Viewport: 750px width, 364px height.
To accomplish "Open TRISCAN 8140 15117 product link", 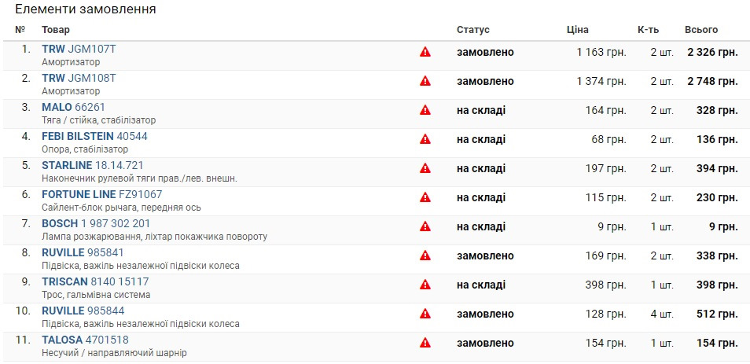I will pos(95,281).
